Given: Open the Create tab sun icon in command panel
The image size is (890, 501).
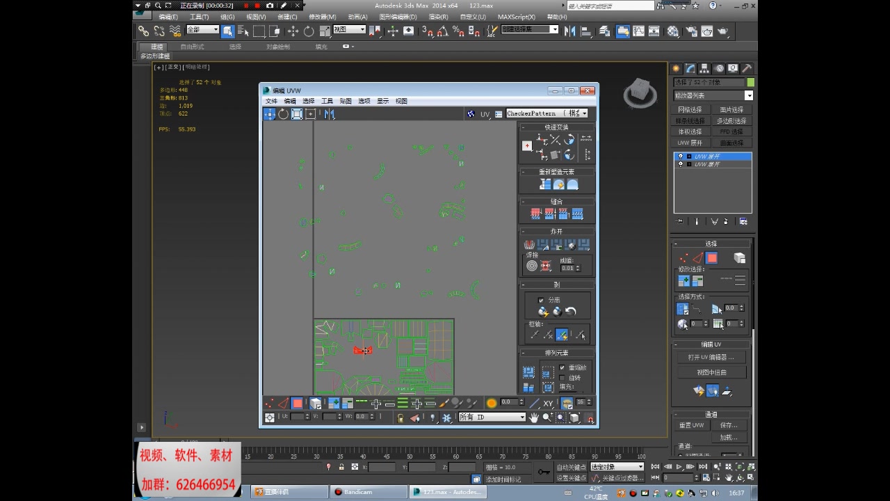Looking at the screenshot, I should pyautogui.click(x=676, y=69).
